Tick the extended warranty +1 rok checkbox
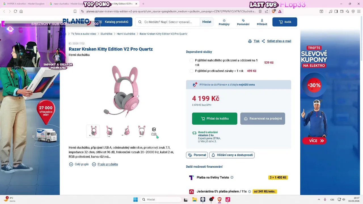 191,71
